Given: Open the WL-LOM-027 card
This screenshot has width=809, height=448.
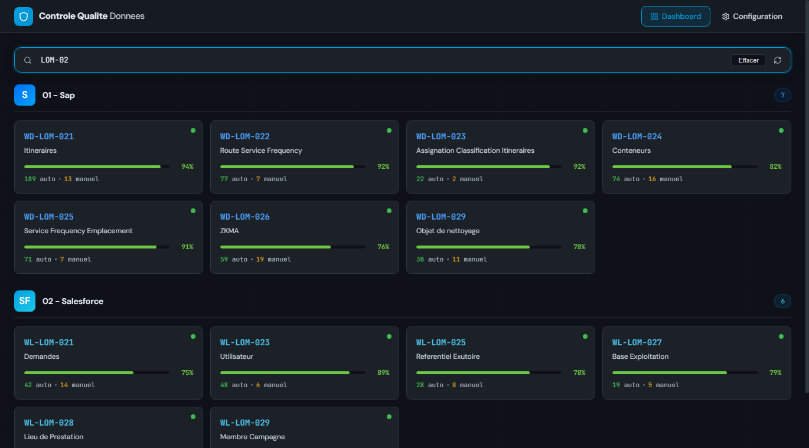Looking at the screenshot, I should 697,363.
